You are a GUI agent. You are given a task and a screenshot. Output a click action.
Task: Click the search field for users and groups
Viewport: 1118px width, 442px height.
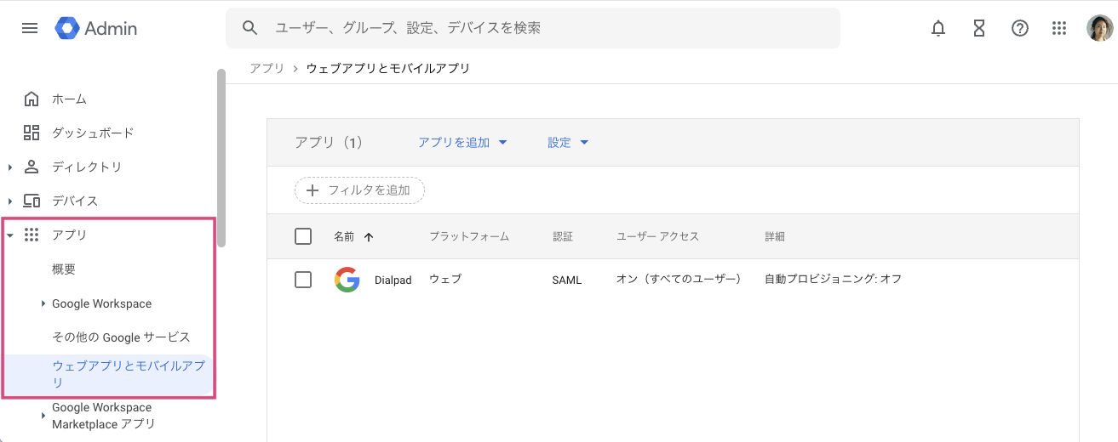(x=545, y=28)
